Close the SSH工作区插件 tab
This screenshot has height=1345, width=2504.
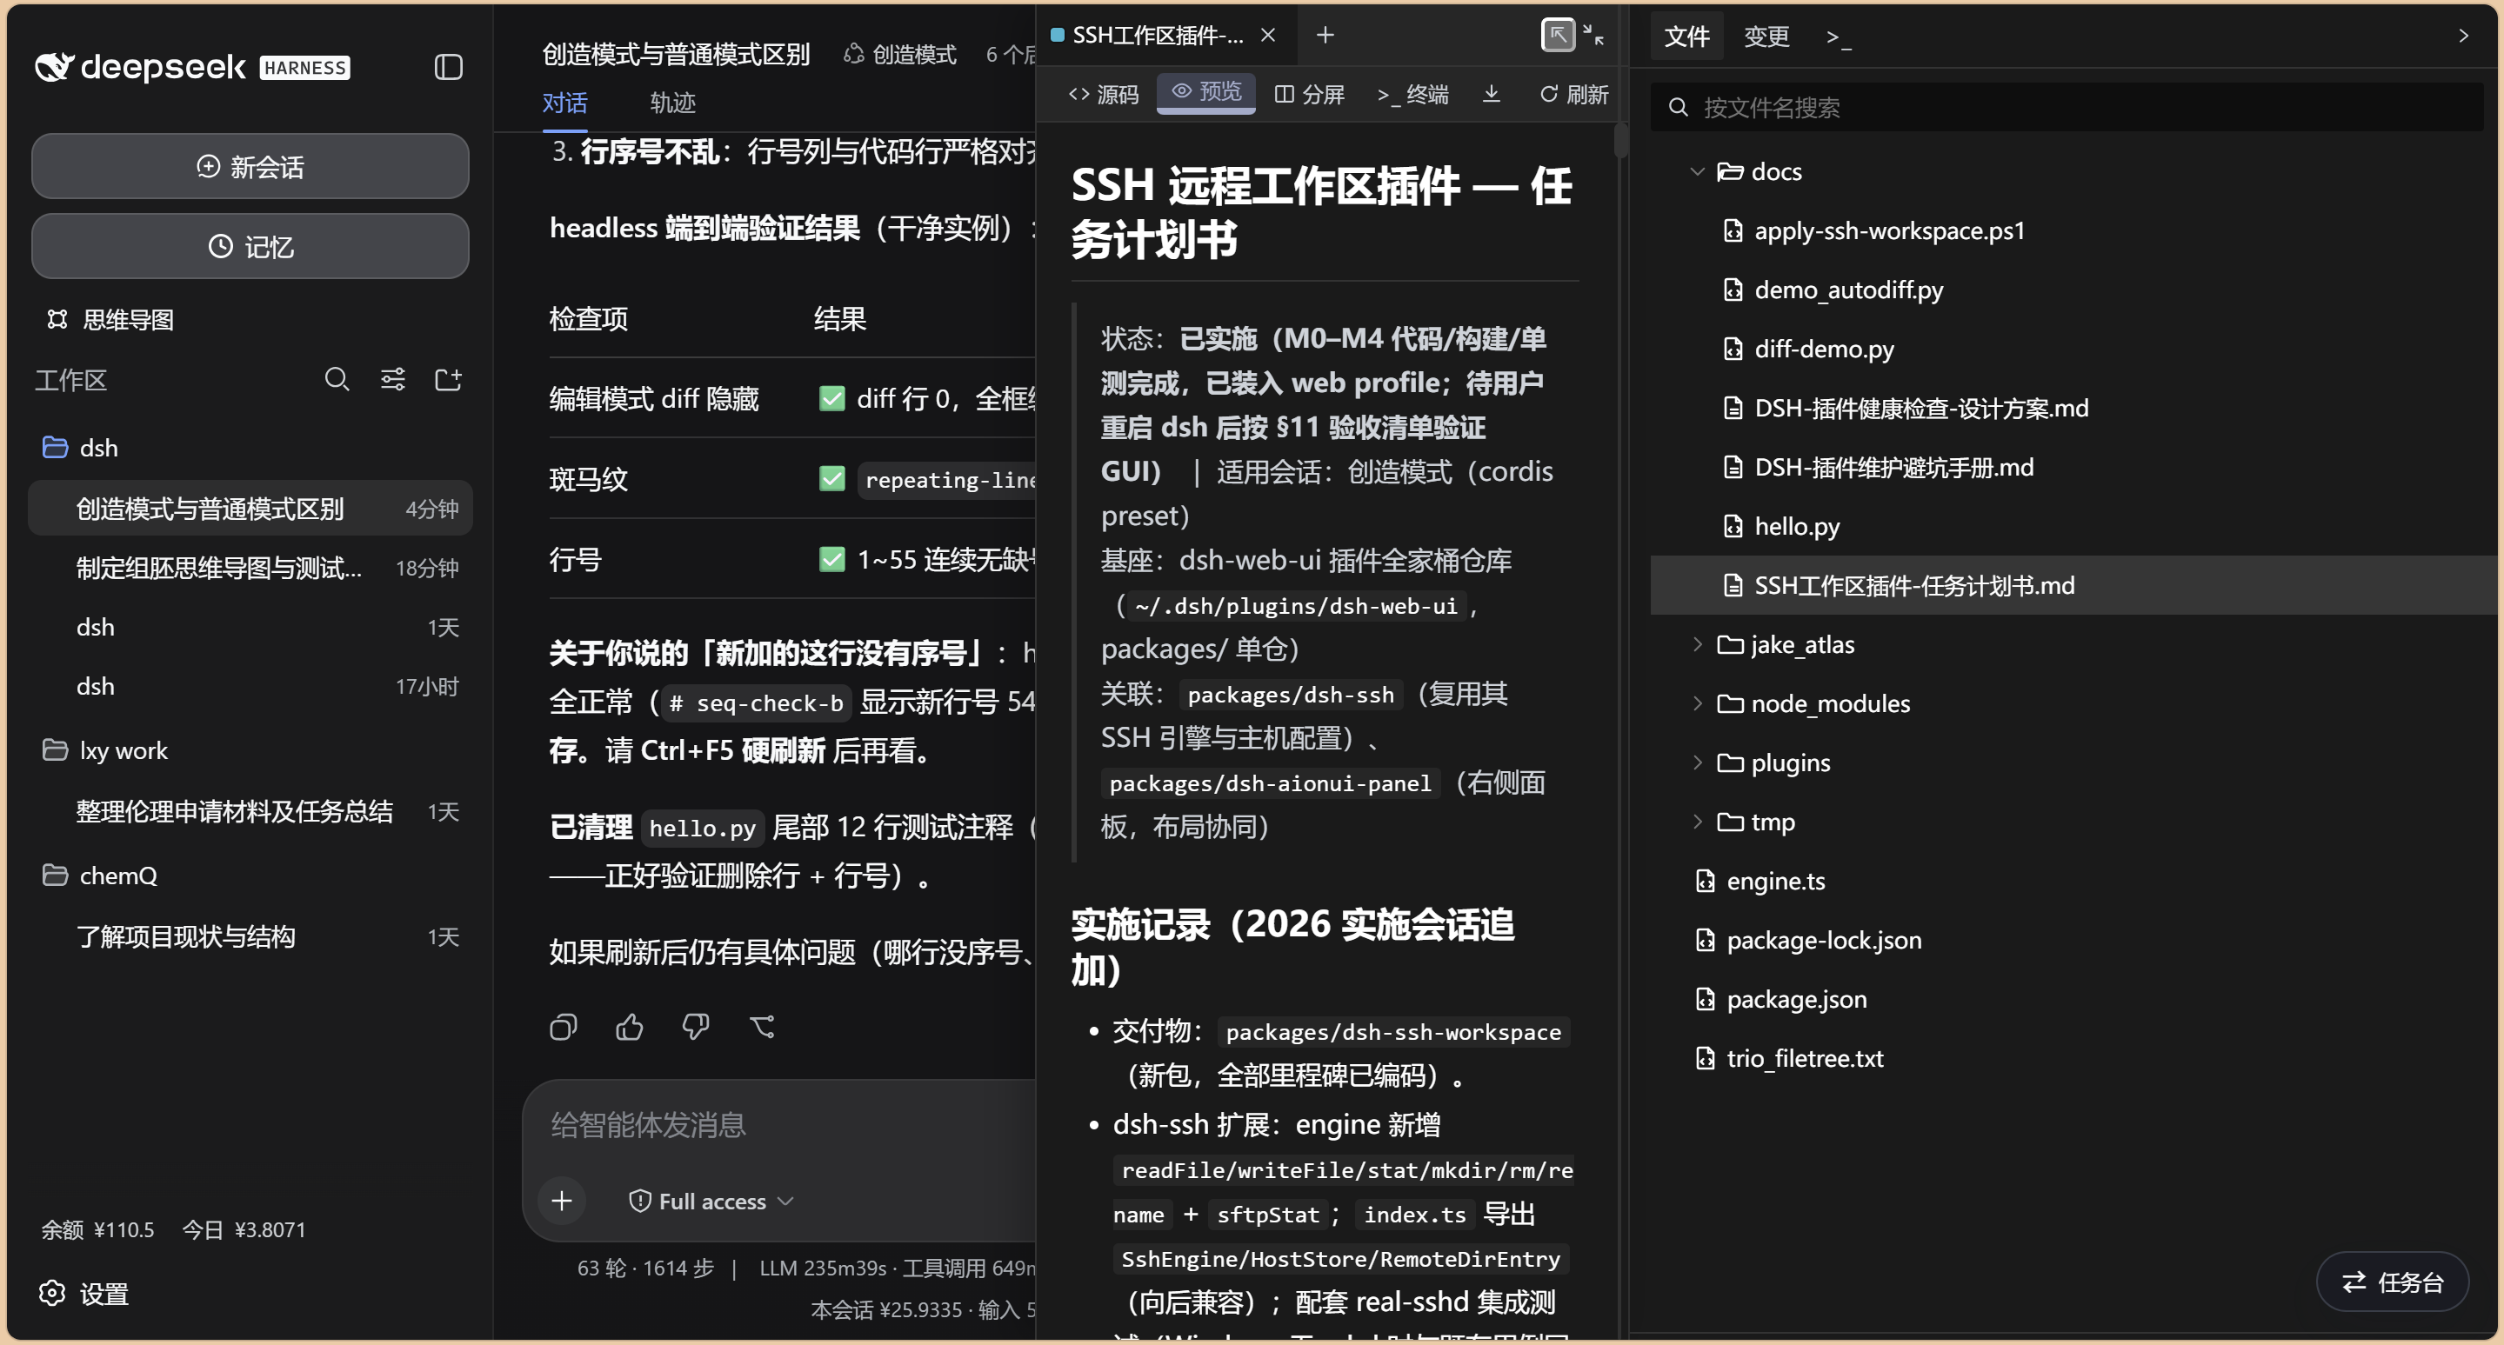[1267, 36]
